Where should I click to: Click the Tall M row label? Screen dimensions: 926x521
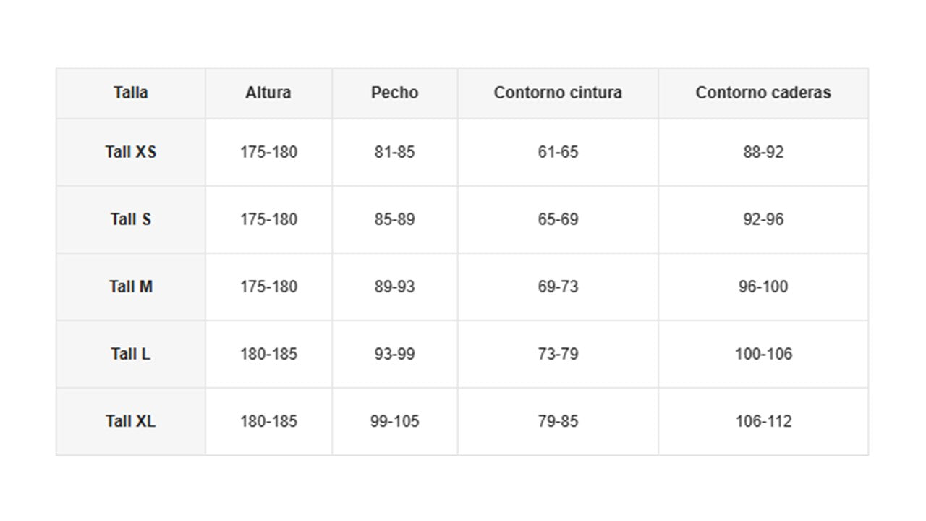click(131, 287)
